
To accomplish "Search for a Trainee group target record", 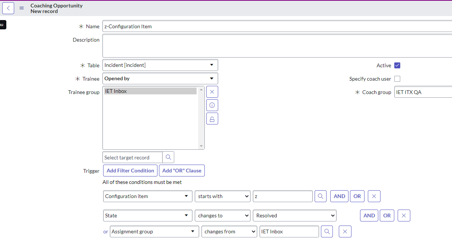I will point(168,157).
